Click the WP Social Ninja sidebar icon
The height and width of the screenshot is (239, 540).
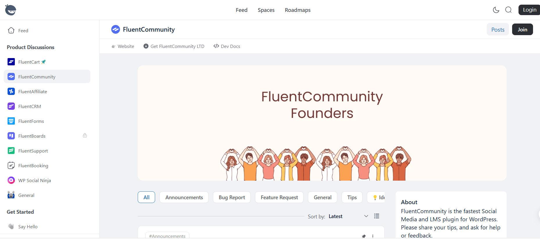coord(11,180)
